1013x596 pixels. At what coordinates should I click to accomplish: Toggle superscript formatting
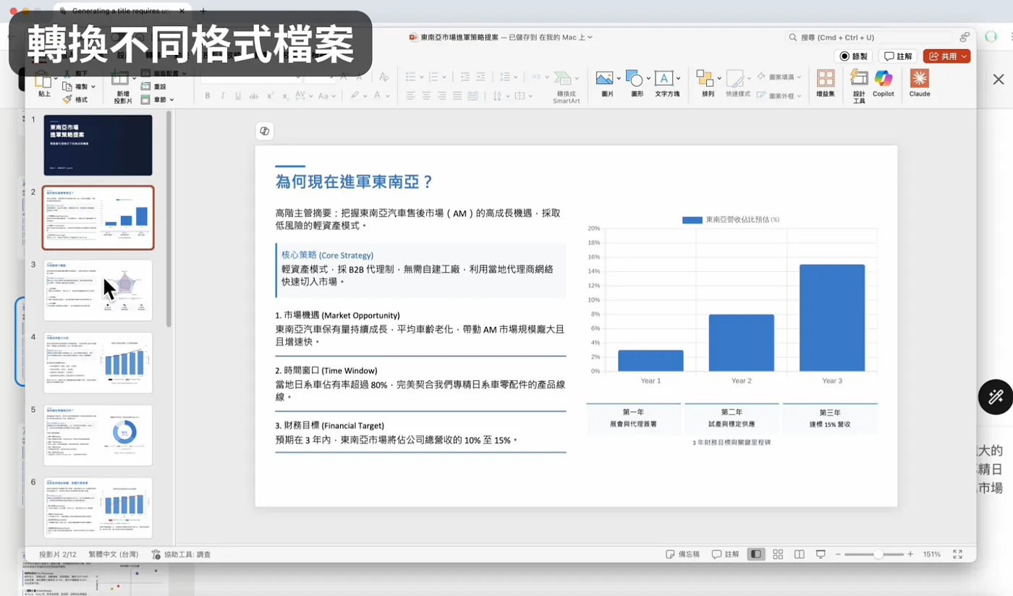270,95
